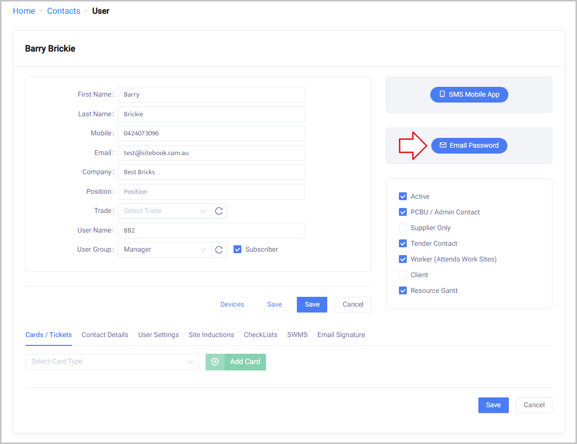Go to the Email Signature tab
The height and width of the screenshot is (444, 577).
pos(341,335)
